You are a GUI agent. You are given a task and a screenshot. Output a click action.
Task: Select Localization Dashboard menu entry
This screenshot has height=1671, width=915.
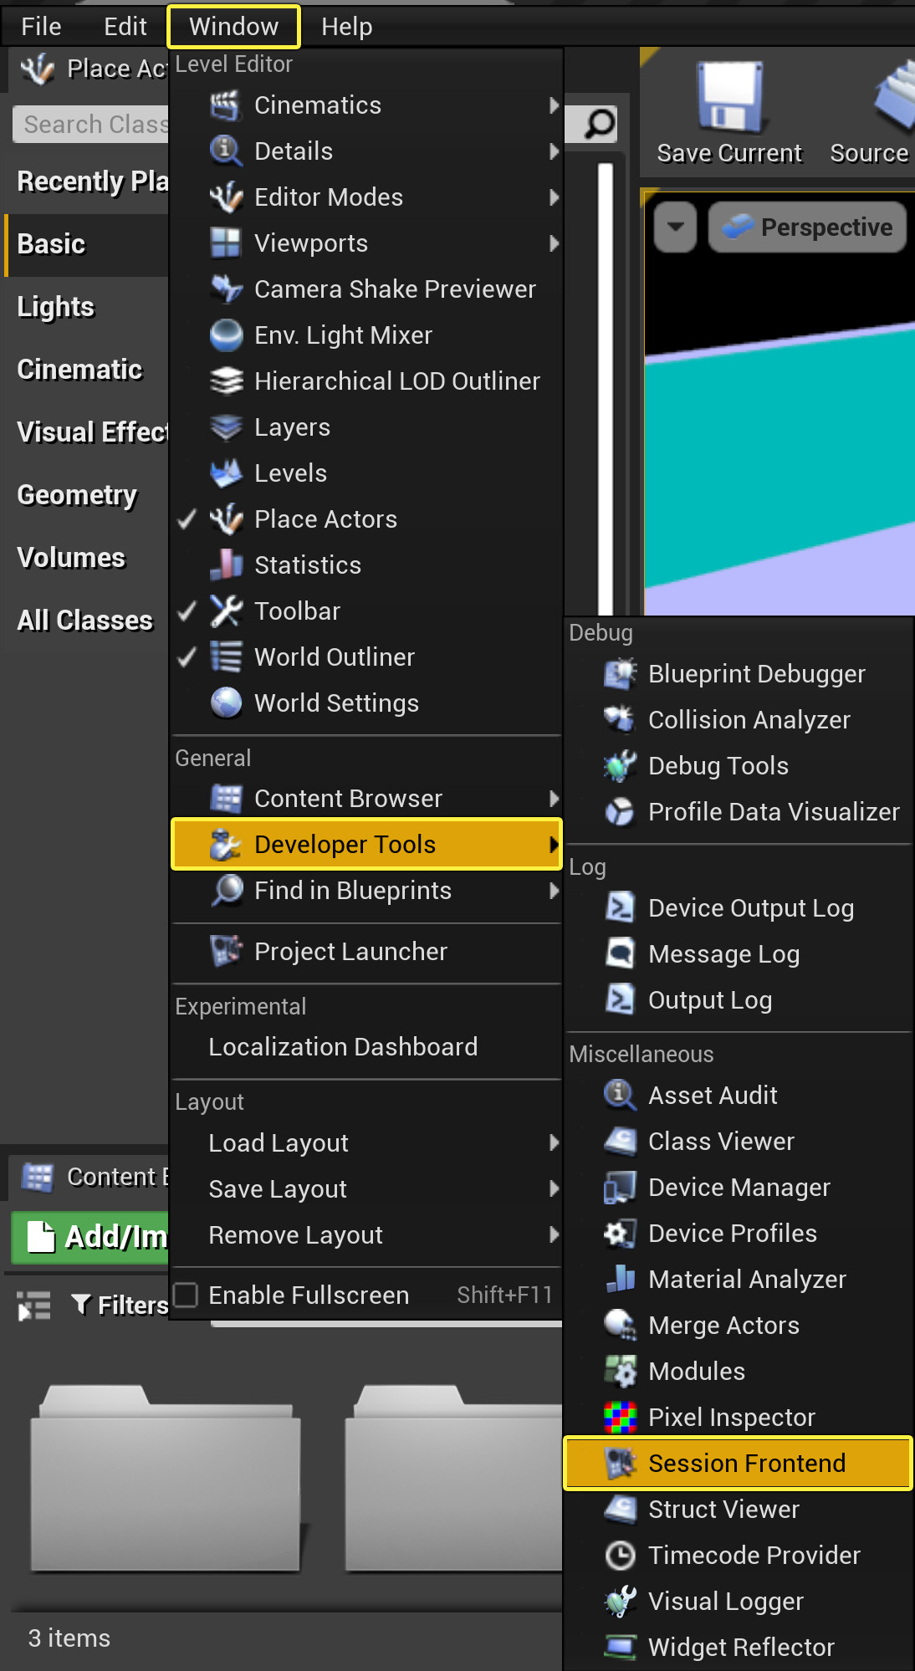[366, 1047]
